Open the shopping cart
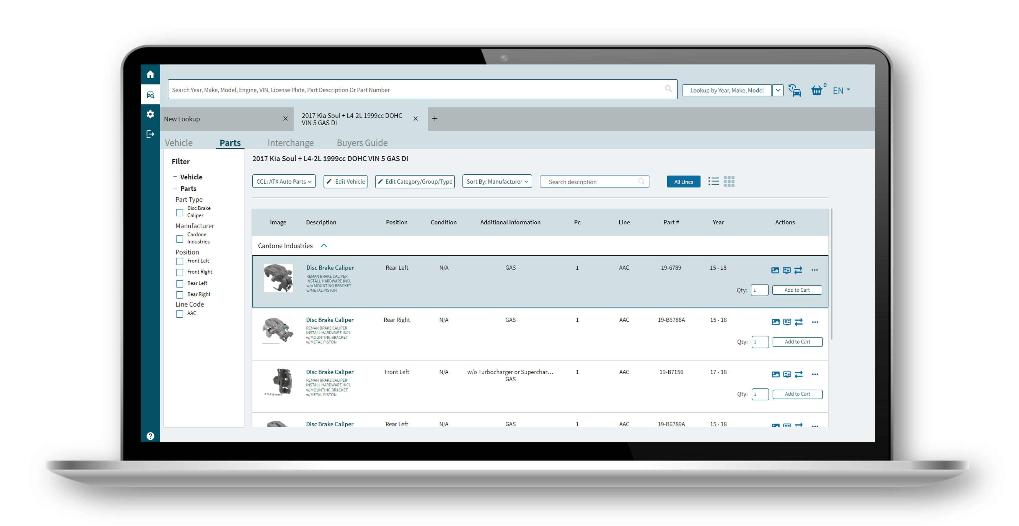1019x526 pixels. click(x=817, y=90)
